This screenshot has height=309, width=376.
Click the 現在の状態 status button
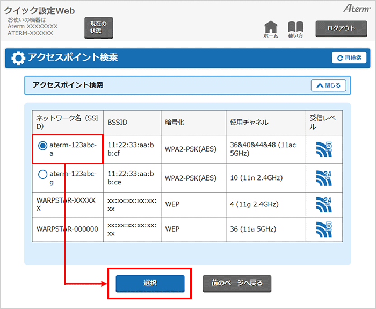point(99,27)
